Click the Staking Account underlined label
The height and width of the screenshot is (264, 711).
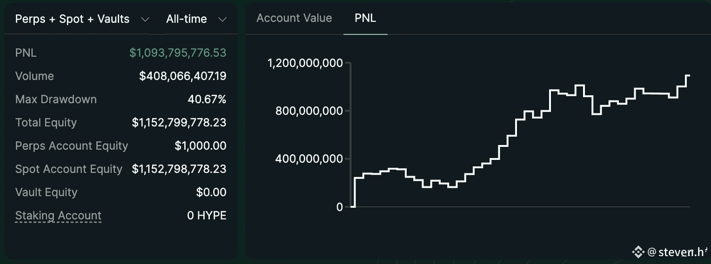tap(58, 216)
